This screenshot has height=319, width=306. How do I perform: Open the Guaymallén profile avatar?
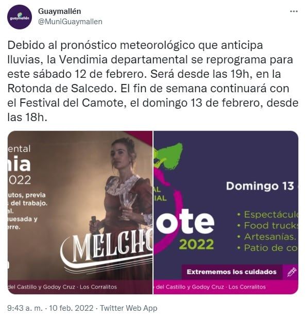tap(20, 17)
